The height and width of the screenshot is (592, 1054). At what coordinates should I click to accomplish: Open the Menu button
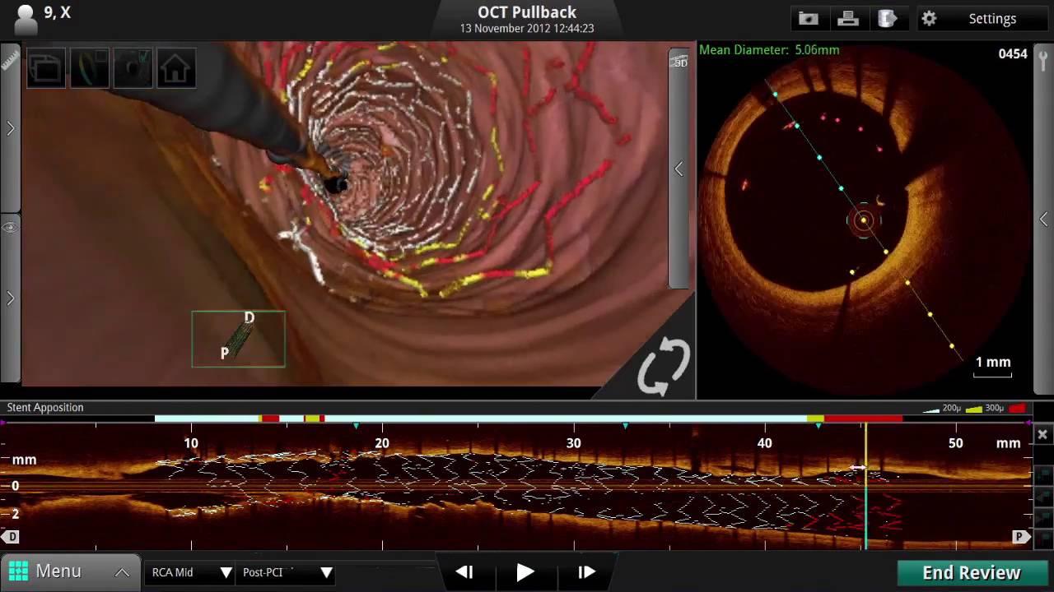pos(69,571)
